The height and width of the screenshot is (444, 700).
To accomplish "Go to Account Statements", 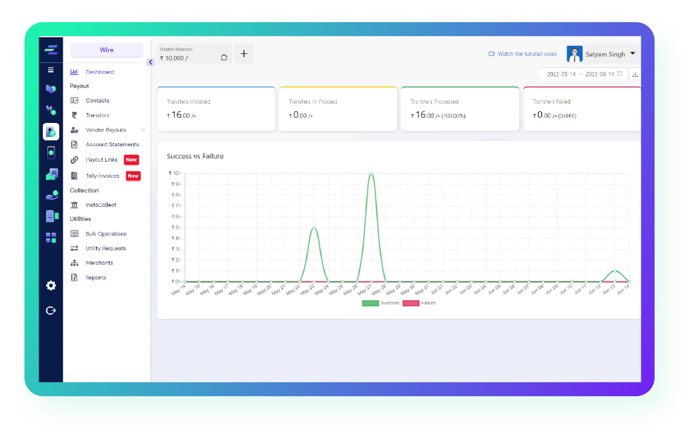I will tap(112, 145).
